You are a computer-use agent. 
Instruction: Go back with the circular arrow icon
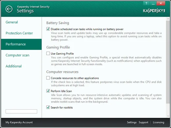[9, 9]
